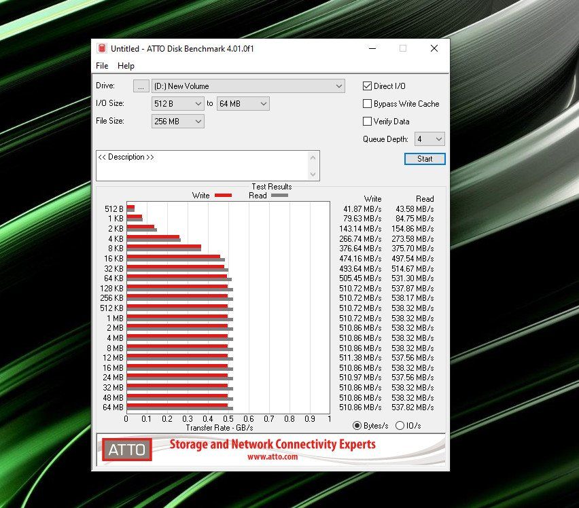Click the Description scrollbar down arrow
579x508 pixels.
[313, 174]
